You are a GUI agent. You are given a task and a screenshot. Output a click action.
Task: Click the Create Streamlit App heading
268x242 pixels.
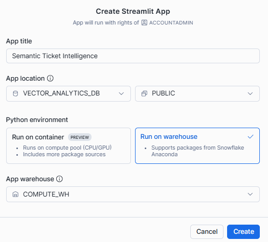133,11
